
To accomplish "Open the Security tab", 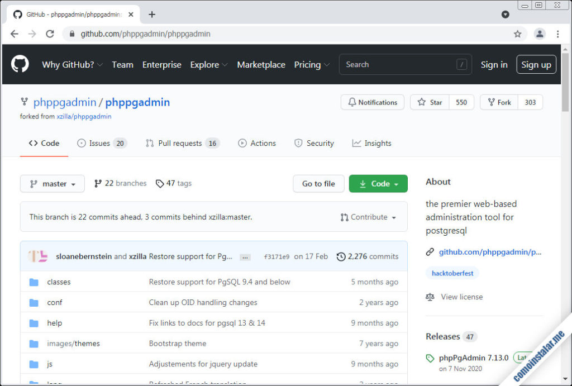I will pyautogui.click(x=314, y=143).
